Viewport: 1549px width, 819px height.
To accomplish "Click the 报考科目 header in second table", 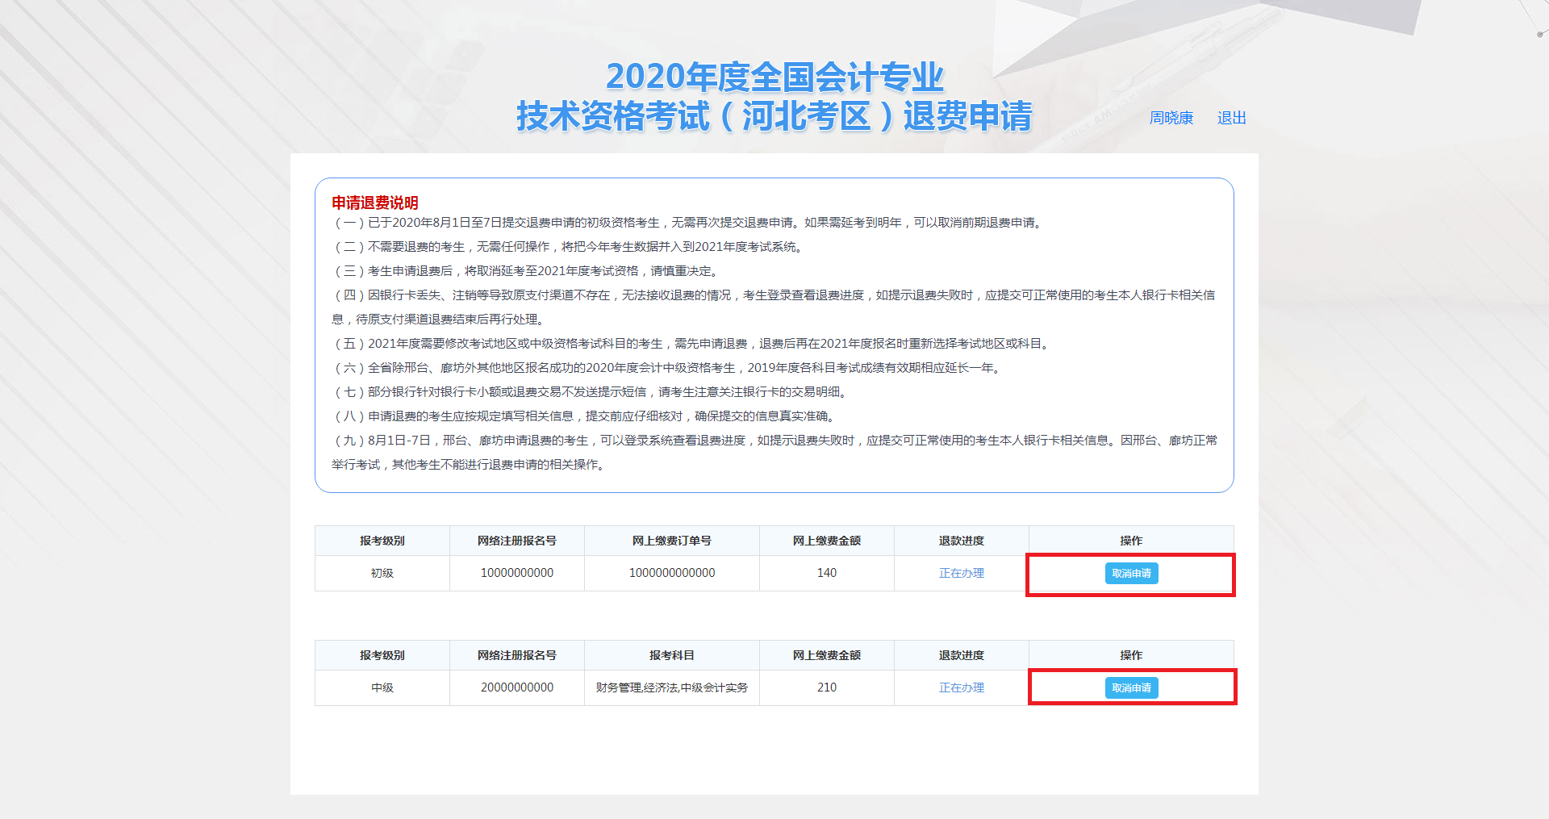I will tap(671, 655).
